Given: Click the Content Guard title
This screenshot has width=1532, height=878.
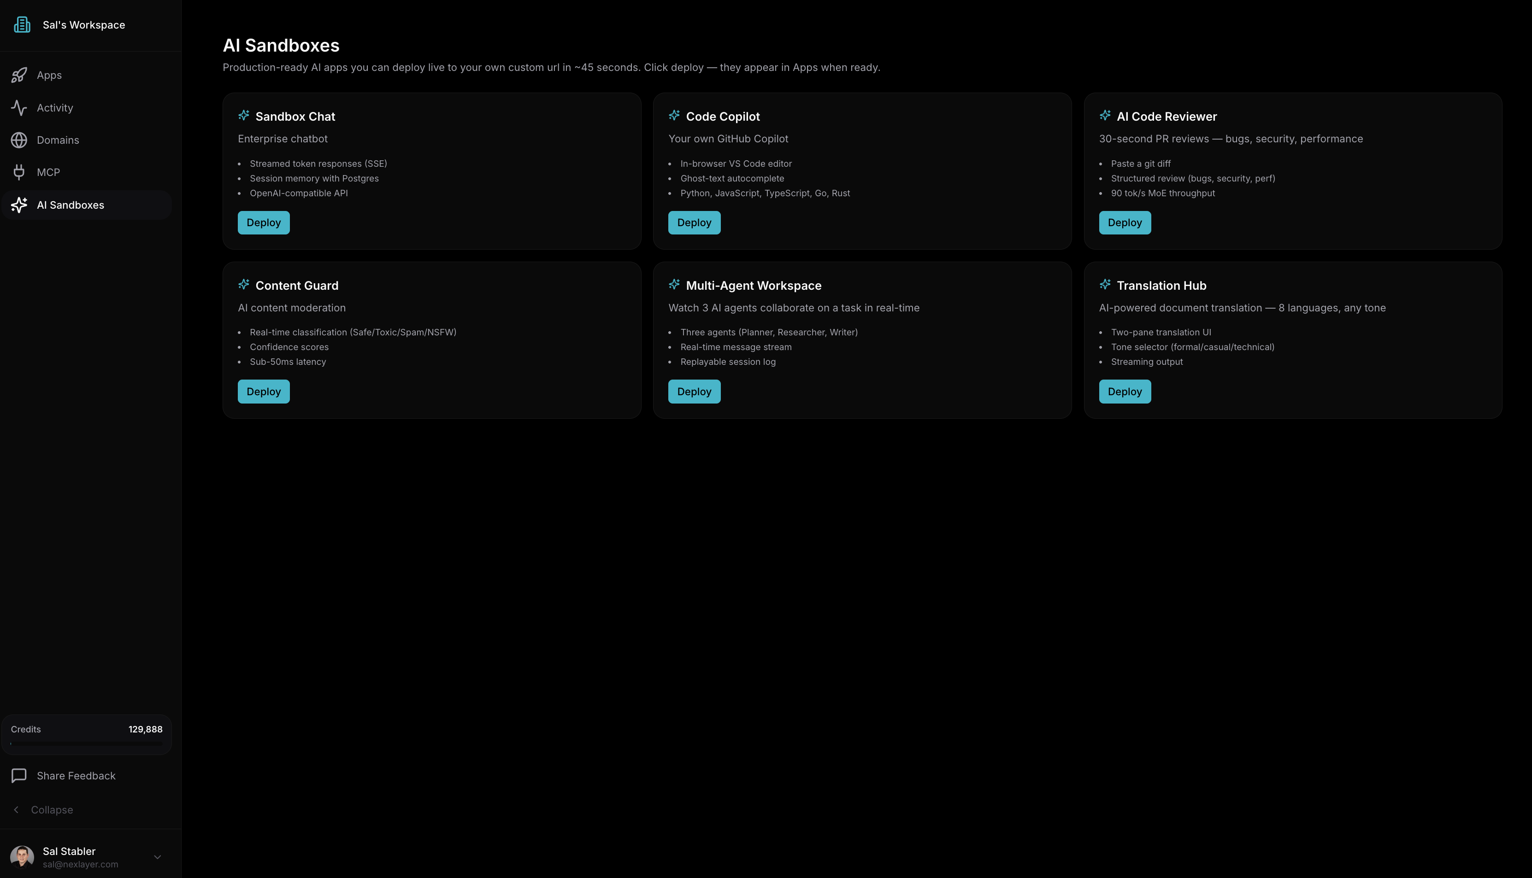Looking at the screenshot, I should pyautogui.click(x=297, y=285).
